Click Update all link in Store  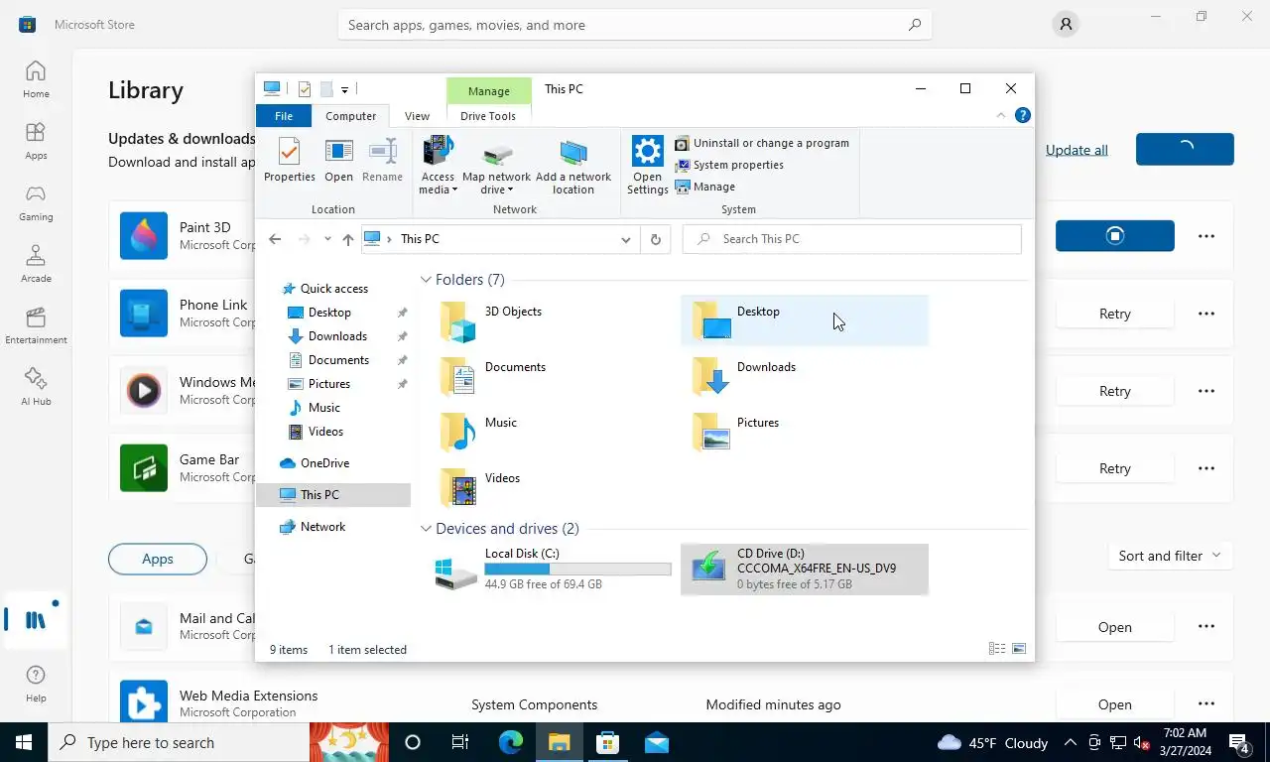coord(1077,150)
